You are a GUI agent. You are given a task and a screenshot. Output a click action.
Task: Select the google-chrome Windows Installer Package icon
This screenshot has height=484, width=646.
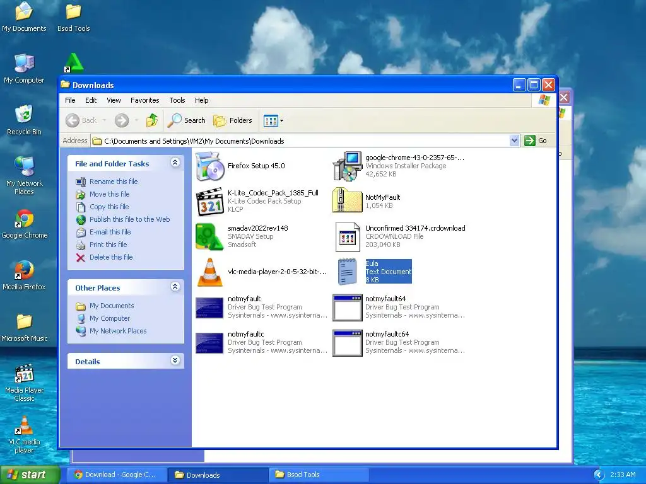point(348,166)
